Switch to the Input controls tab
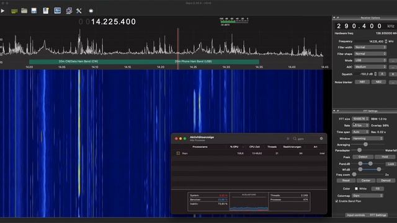 (x=355, y=215)
